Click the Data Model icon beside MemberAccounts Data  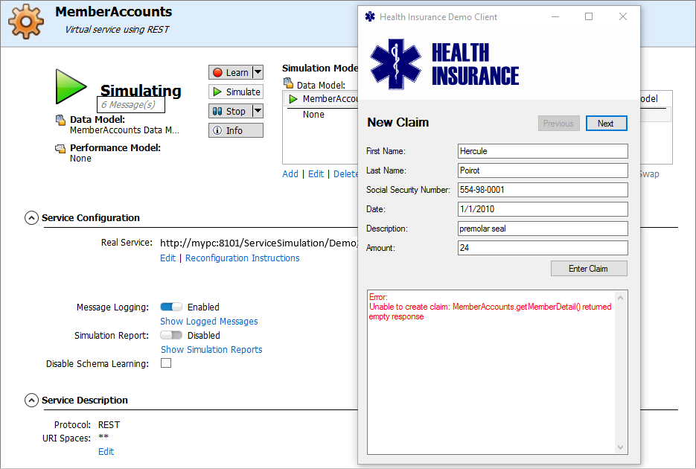point(61,120)
